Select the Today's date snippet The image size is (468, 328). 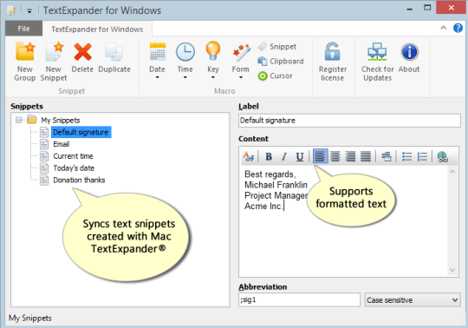coord(74,167)
